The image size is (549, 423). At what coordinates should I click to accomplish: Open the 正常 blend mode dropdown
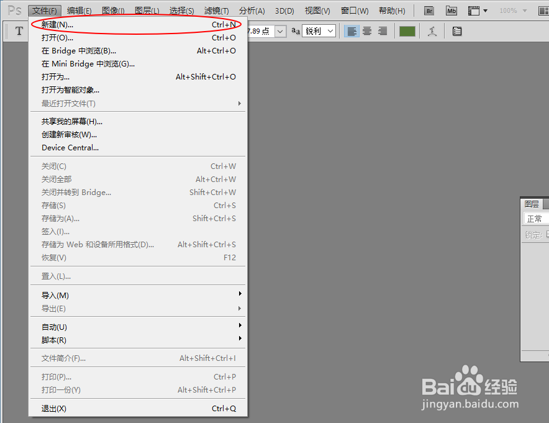[x=536, y=219]
